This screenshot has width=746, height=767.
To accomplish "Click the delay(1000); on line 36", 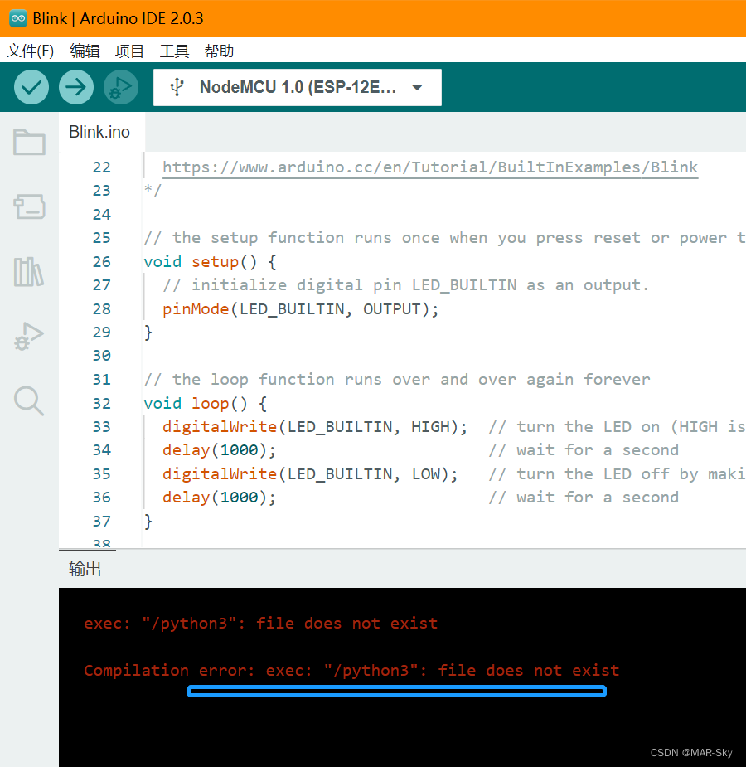I will [219, 498].
